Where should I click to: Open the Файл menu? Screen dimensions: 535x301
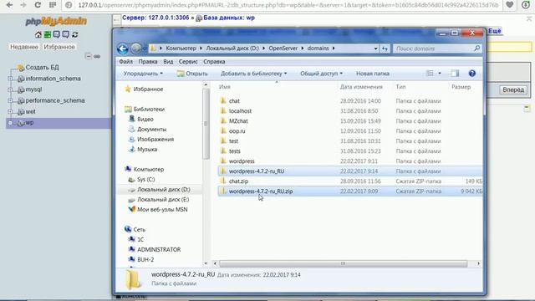tap(126, 62)
